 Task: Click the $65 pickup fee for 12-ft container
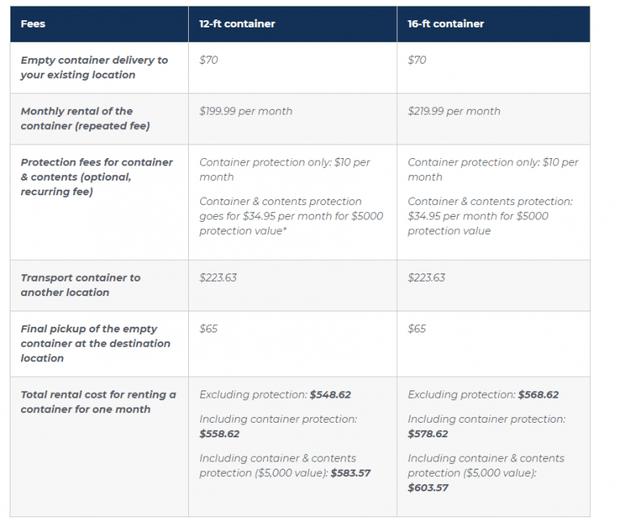pyautogui.click(x=208, y=329)
